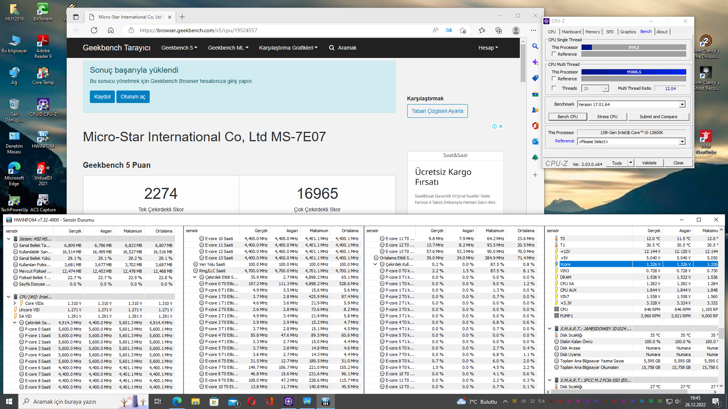Screen dimensions: 728x409
Task: Click Geekbench page vertical scrollbar
Action: point(523,62)
